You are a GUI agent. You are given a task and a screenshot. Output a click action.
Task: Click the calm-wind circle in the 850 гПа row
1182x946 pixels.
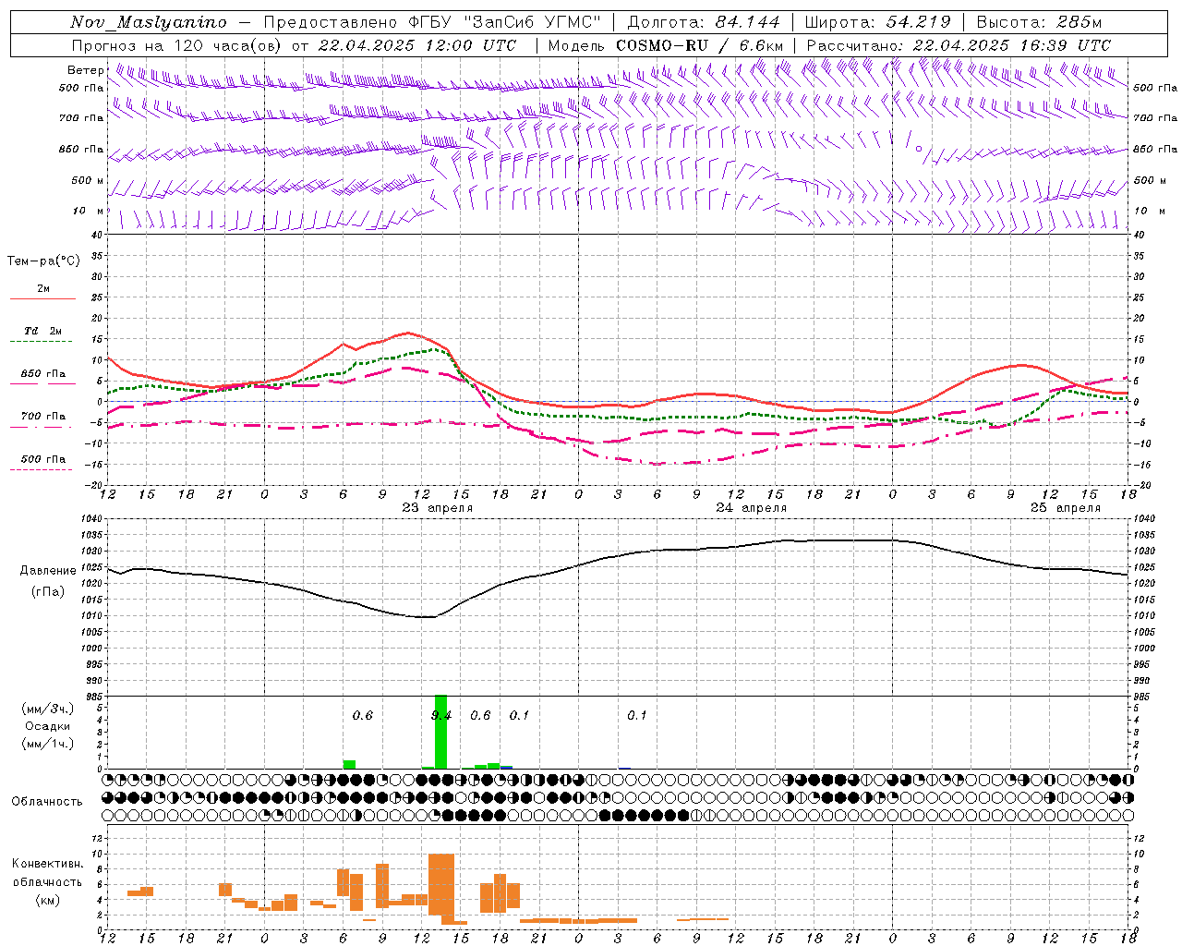918,148
